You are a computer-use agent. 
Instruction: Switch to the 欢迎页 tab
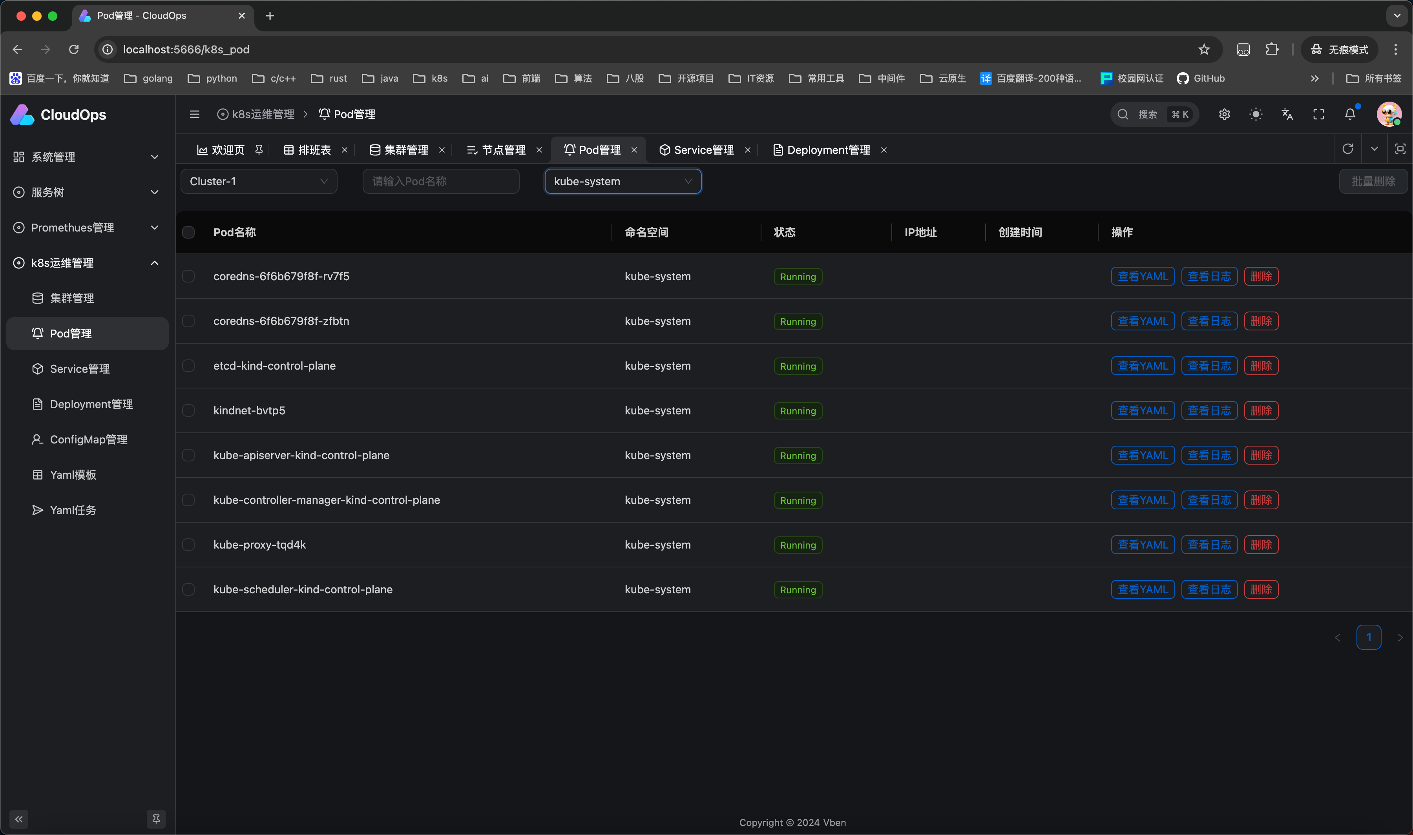coord(221,149)
